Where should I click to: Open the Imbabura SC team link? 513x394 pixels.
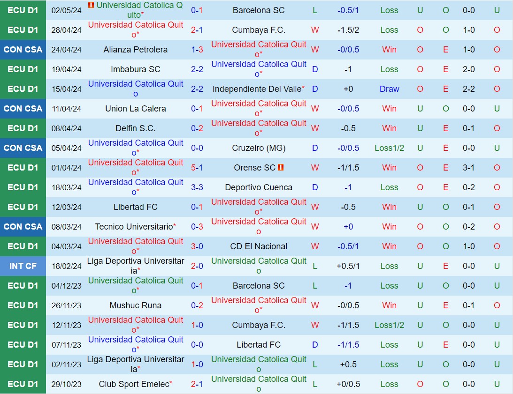tap(136, 69)
